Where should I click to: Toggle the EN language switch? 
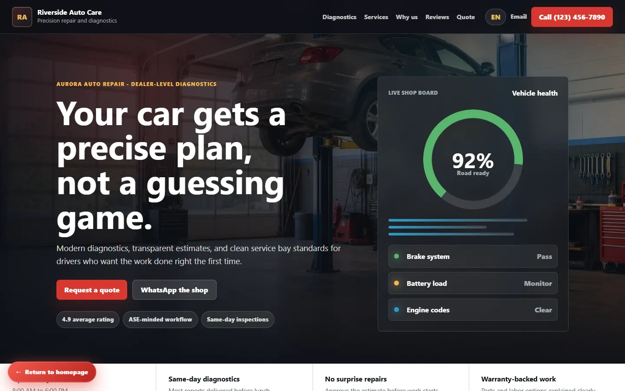pos(496,17)
